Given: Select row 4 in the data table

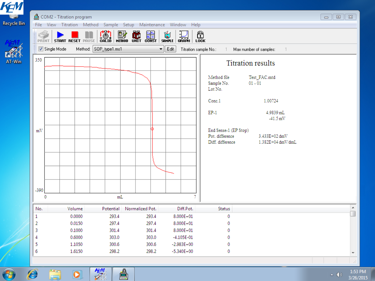Looking at the screenshot, I should coord(122,238).
